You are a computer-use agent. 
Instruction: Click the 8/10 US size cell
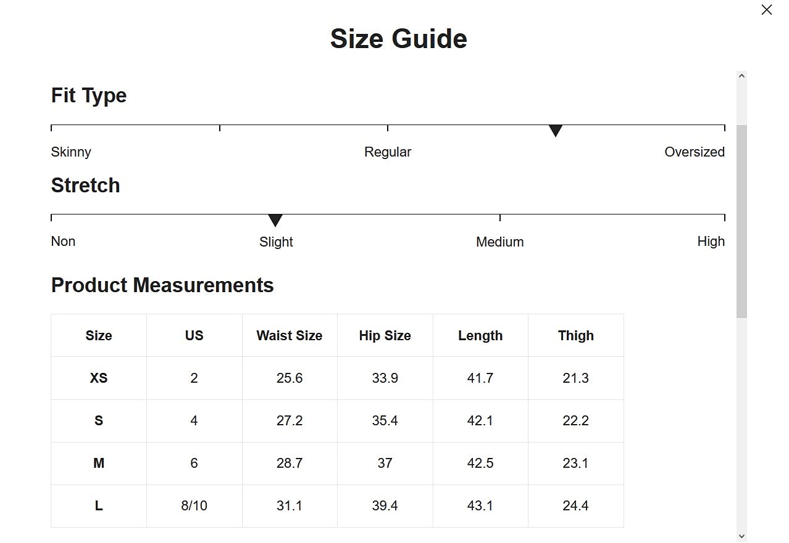pos(194,506)
